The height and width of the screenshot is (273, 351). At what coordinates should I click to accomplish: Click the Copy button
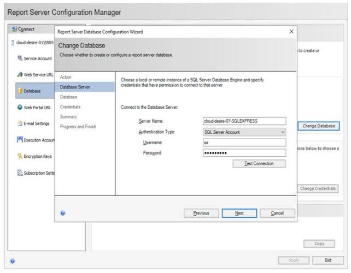point(319,244)
